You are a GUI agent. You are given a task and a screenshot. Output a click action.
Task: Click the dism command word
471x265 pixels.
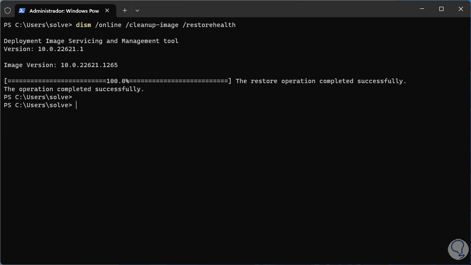83,25
